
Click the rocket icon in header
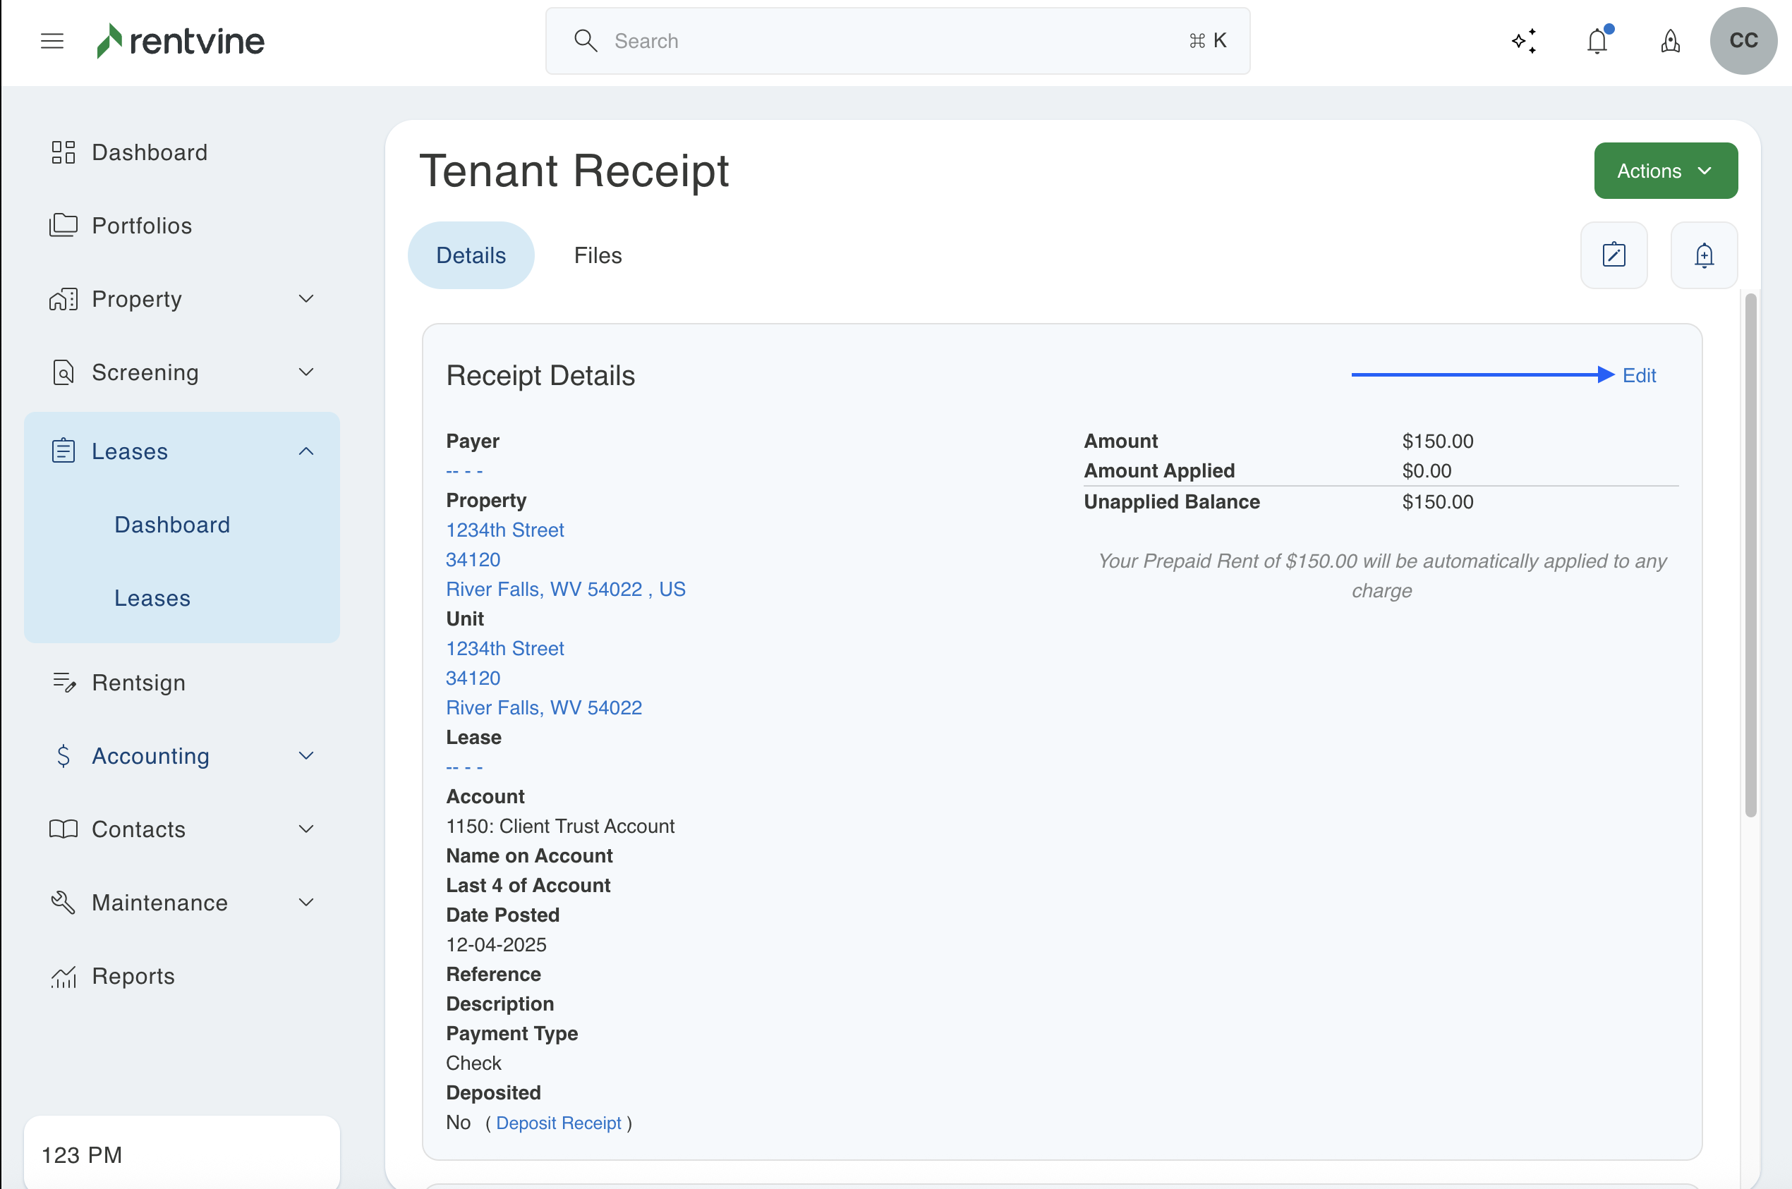pos(1670,41)
